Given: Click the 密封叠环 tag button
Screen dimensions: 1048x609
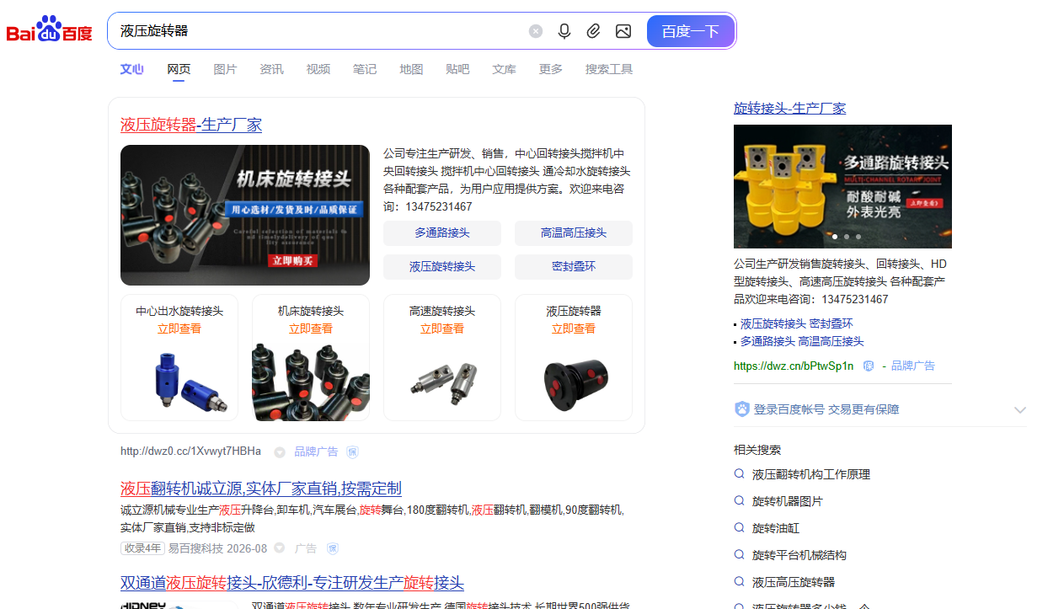Looking at the screenshot, I should pyautogui.click(x=574, y=267).
